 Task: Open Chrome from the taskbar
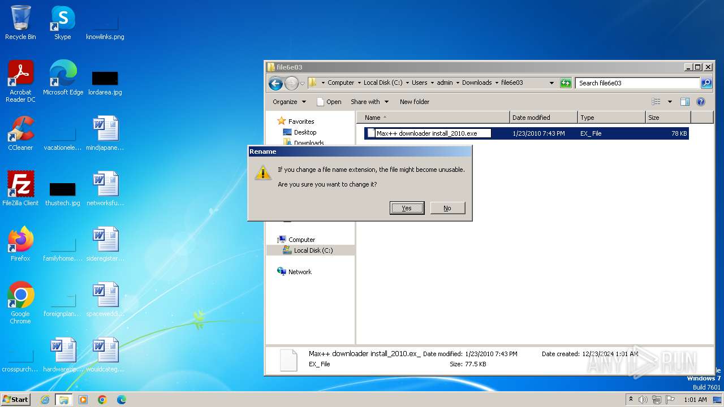point(102,400)
